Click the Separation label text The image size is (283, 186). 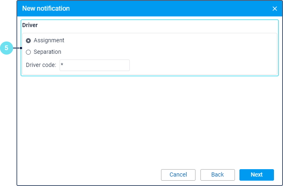[47, 52]
